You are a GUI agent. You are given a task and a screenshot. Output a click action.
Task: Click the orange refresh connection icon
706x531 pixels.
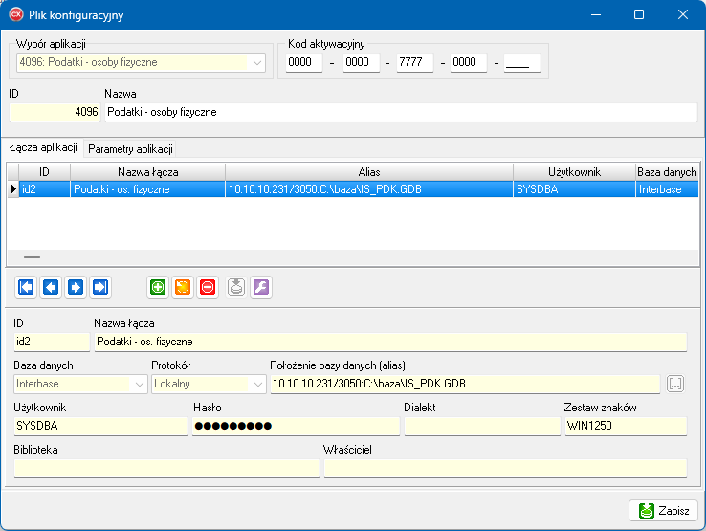183,287
